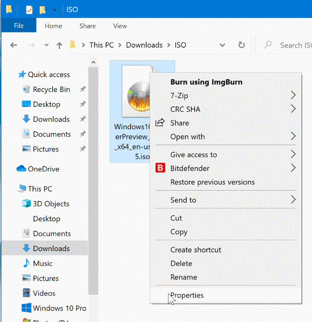Choose Delete from the context menu
Viewport: 312px width, 322px height.
tap(226, 263)
